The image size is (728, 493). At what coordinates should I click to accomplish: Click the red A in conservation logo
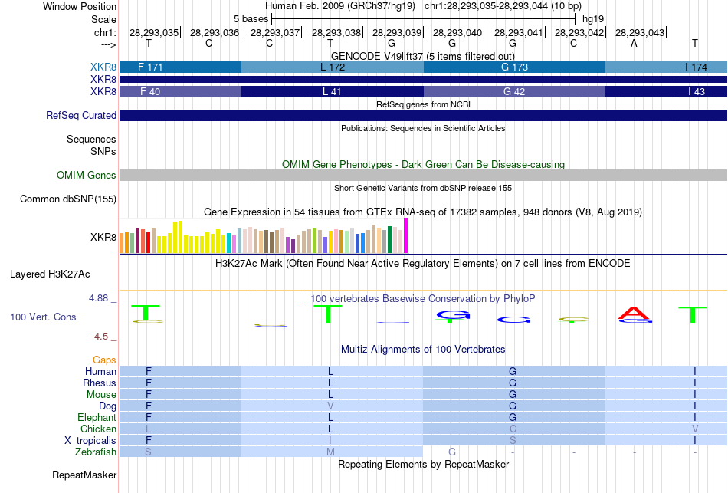tap(635, 313)
